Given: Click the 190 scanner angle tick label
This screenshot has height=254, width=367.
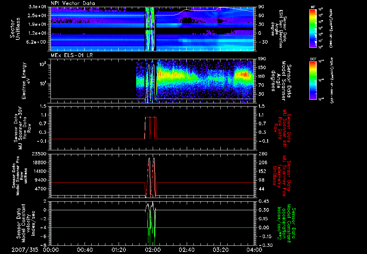Looking at the screenshot, I should pos(262,59).
